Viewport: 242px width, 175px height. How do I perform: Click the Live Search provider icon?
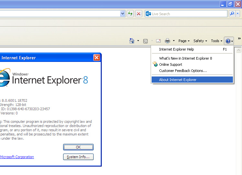pos(148,14)
